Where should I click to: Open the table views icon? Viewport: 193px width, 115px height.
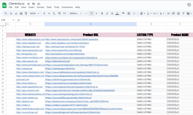coord(188,13)
